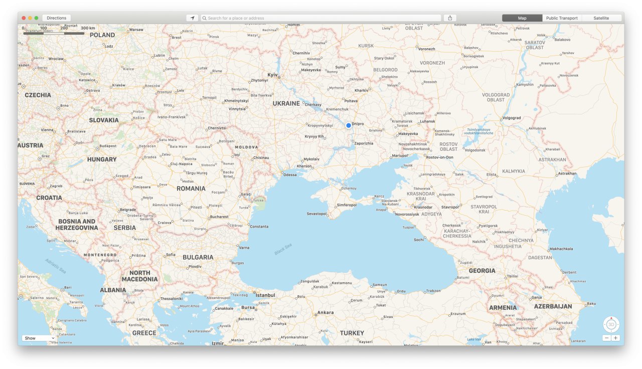Select the Istanbul city label

coord(265,295)
